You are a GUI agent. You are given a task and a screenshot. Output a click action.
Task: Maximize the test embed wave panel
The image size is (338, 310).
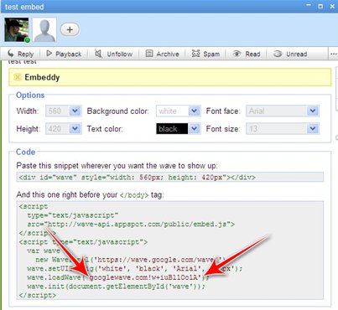click(x=320, y=6)
